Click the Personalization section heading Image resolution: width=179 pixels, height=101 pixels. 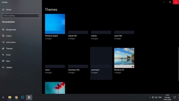tap(8, 22)
